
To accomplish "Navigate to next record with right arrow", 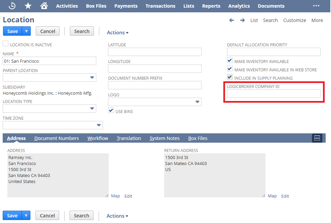I will [x=242, y=20].
